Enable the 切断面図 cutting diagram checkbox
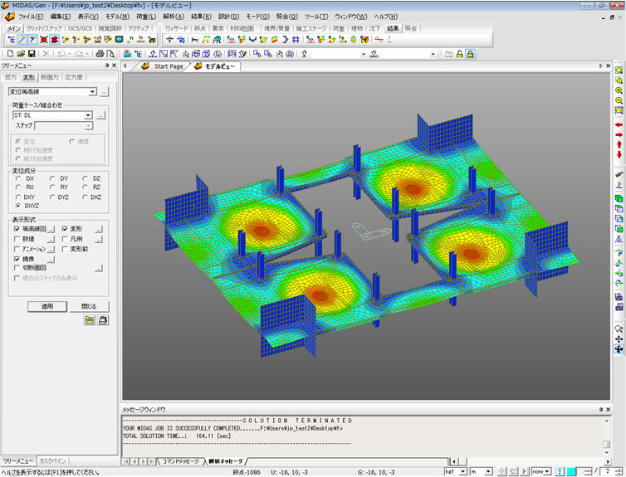The image size is (626, 477). click(x=17, y=268)
